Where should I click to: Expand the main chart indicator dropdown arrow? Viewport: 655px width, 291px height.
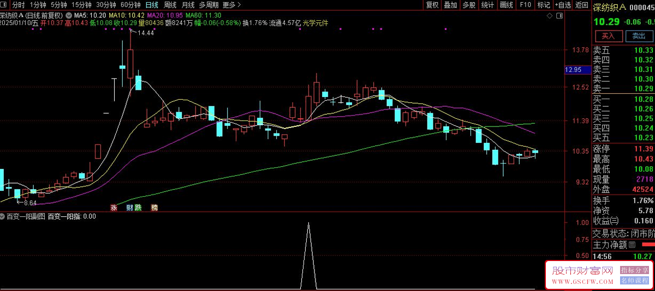click(68, 15)
